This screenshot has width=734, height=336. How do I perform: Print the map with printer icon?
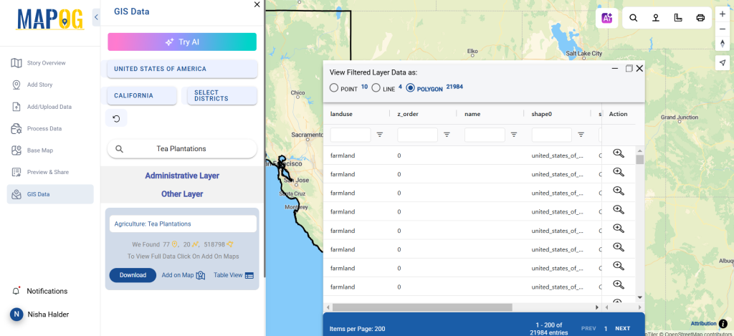pos(700,18)
